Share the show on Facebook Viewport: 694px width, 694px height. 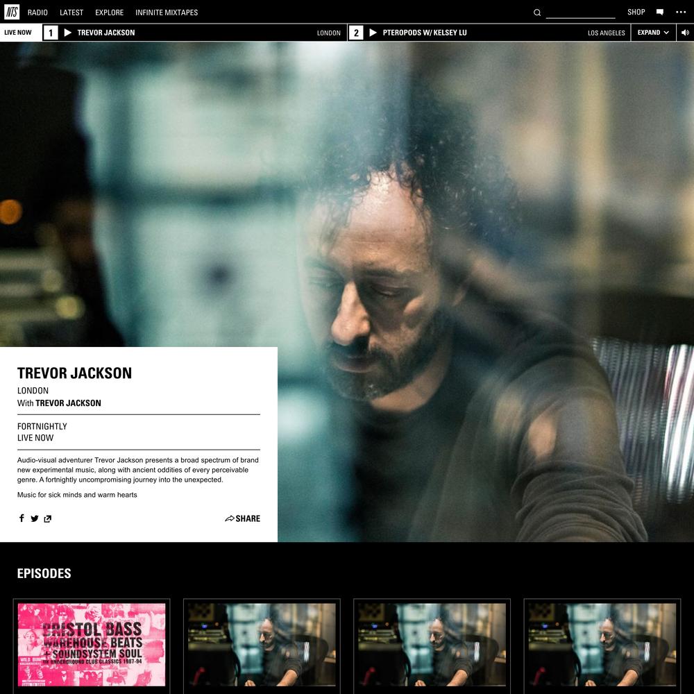point(22,518)
